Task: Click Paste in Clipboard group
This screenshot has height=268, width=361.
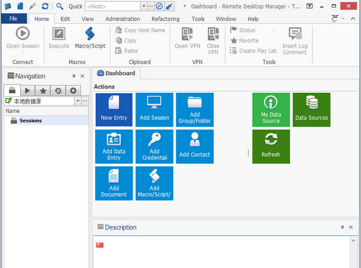Action: click(x=127, y=51)
